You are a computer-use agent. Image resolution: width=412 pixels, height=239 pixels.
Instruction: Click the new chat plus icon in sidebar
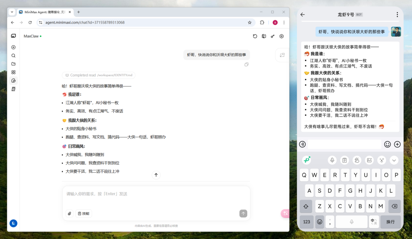(13, 47)
